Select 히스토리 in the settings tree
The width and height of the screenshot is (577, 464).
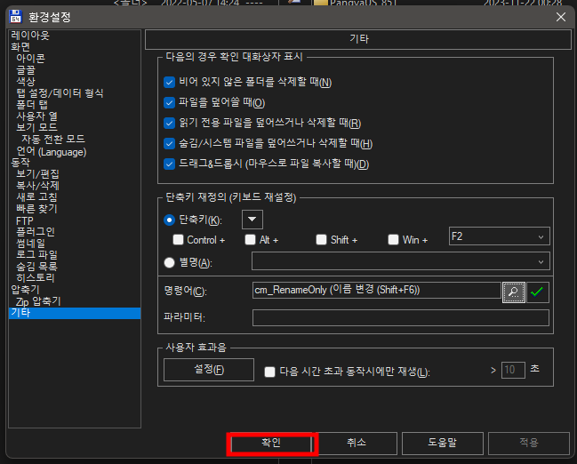click(36, 278)
